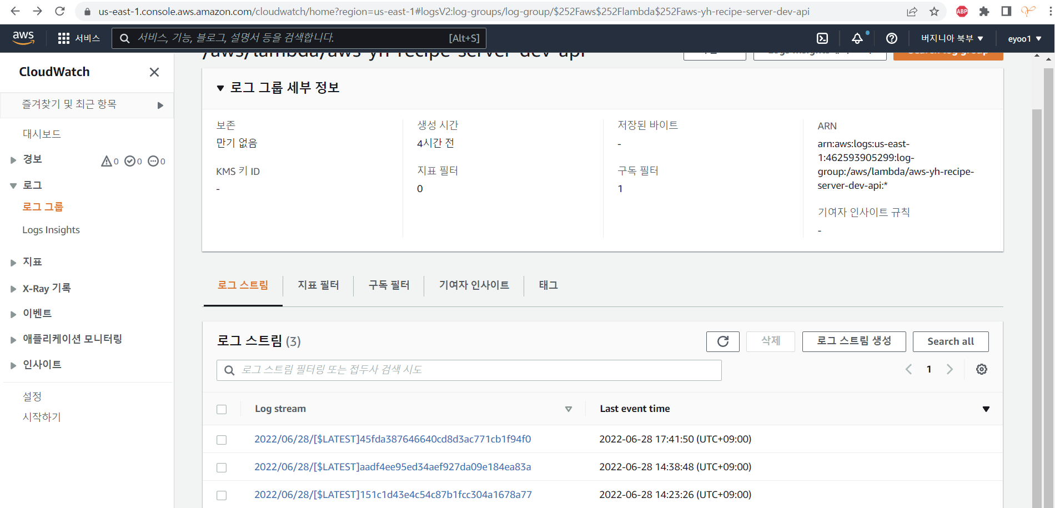Select the checkbox for stream aadf4ee95ed34aef
This screenshot has height=508, width=1055.
(x=222, y=467)
